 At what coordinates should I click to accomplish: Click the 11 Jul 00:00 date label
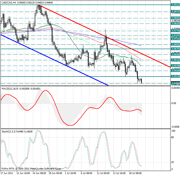pyautogui.click(x=103, y=173)
